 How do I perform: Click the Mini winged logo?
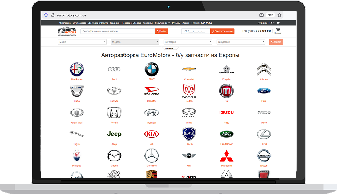point(189,155)
